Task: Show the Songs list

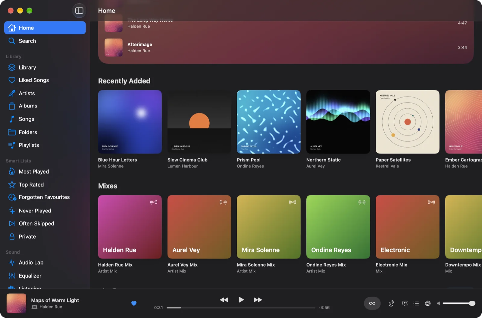Action: (x=45, y=119)
